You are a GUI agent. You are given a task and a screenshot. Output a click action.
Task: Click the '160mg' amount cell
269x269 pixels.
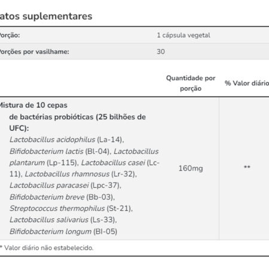[x=191, y=169]
